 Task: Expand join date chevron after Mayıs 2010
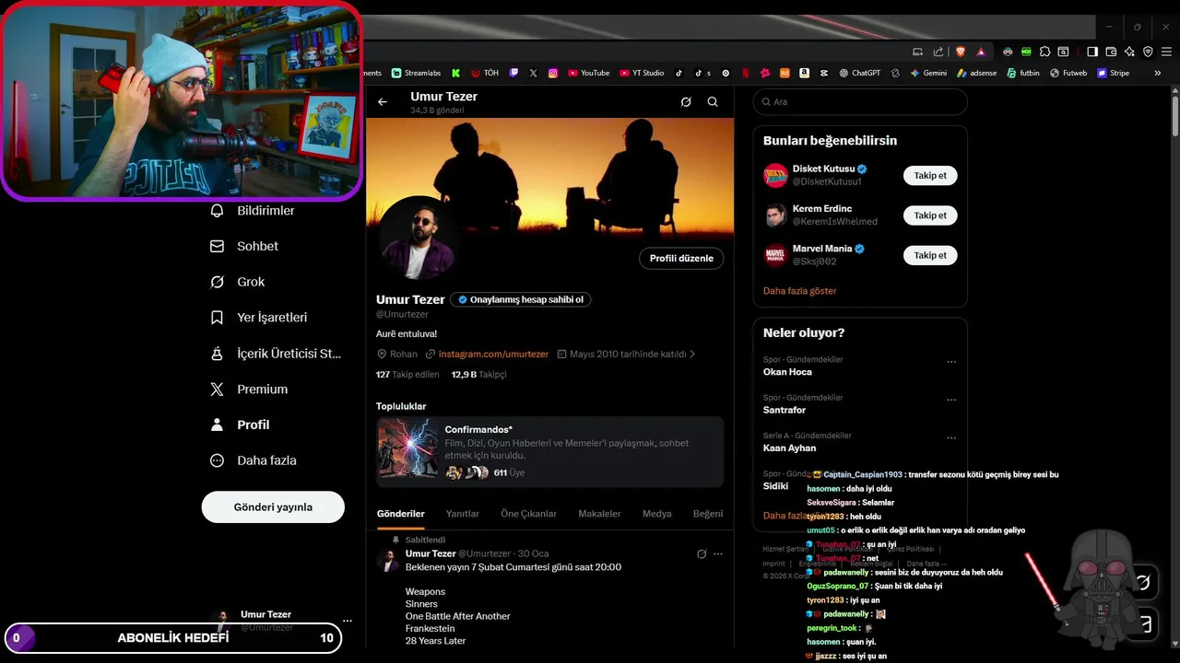692,354
